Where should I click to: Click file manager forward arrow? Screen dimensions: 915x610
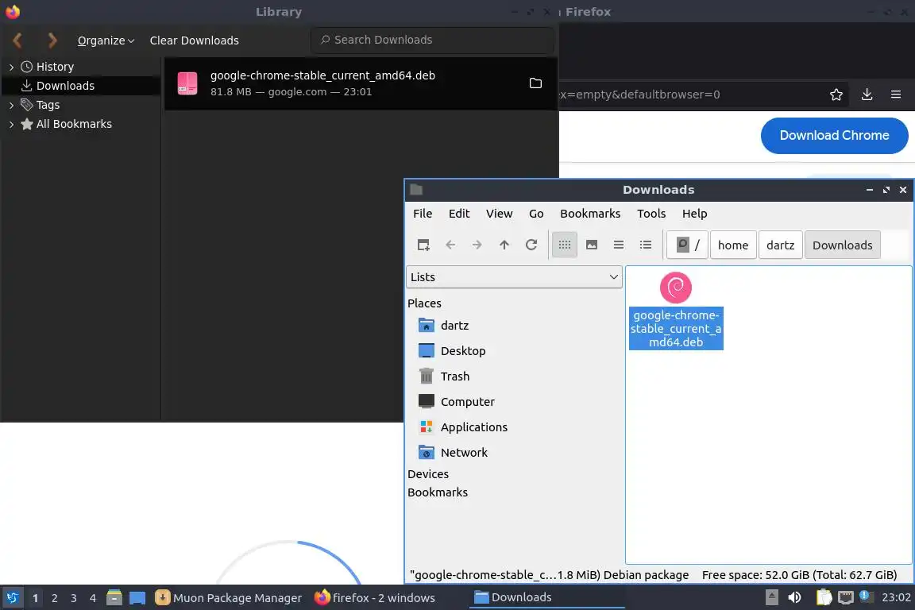pyautogui.click(x=477, y=245)
